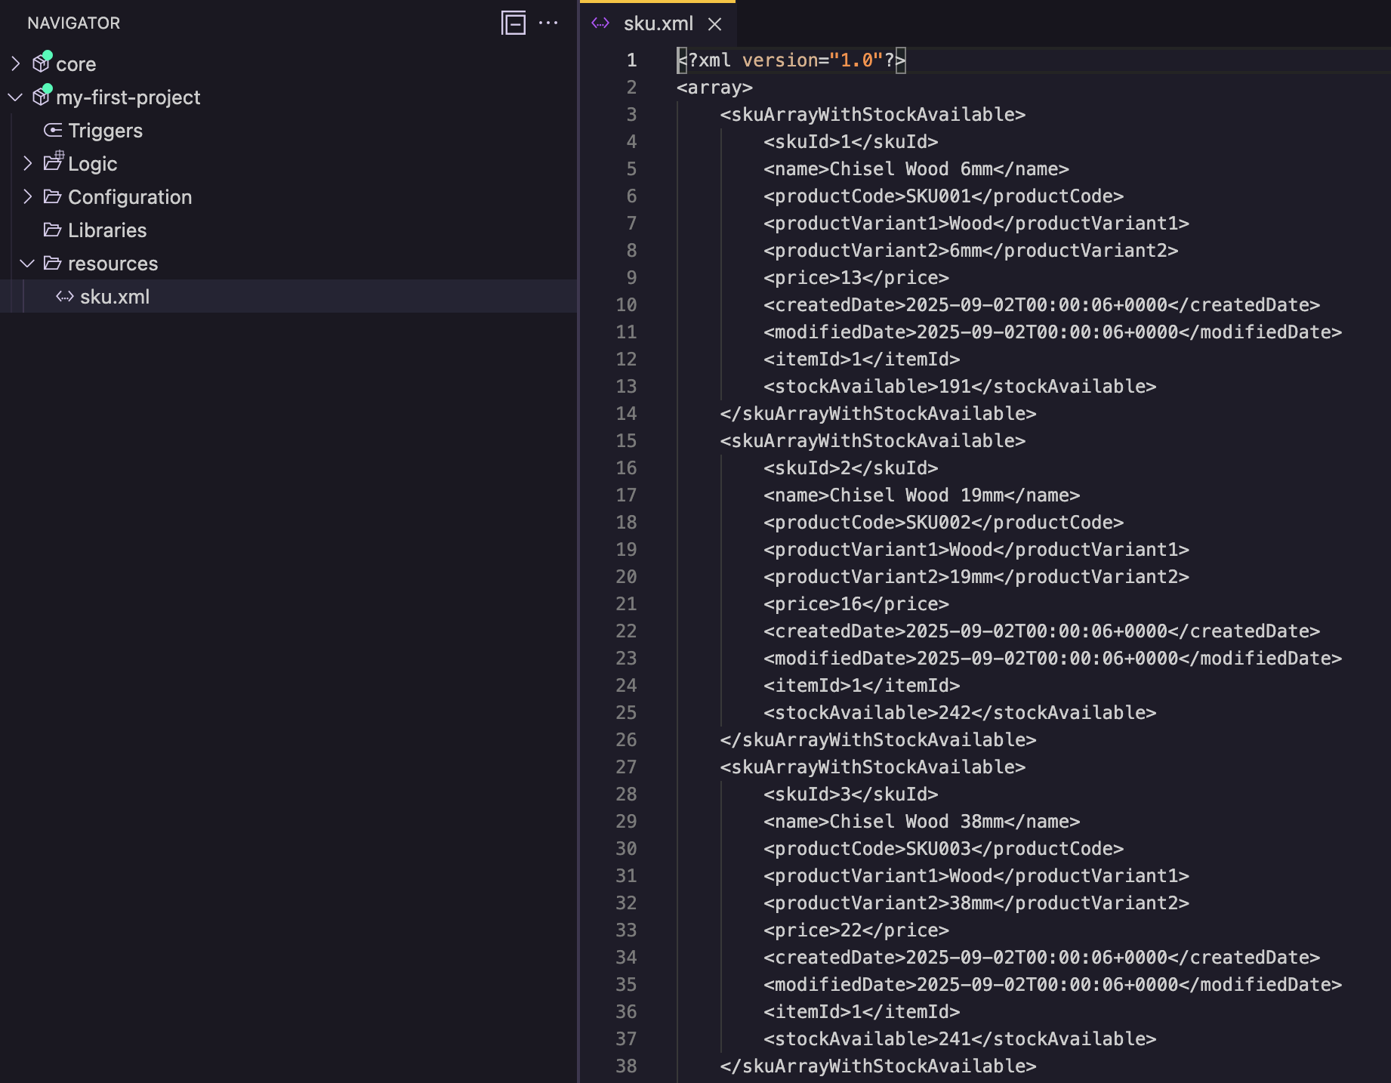Screen dimensions: 1391x1083
Task: Click the skuId 2 line
Action: pos(850,467)
